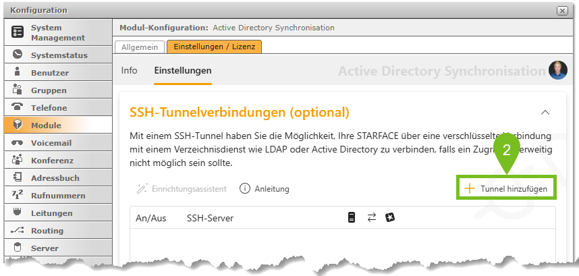The width and height of the screenshot is (579, 276).
Task: Select Module in the sidebar
Action: [x=58, y=126]
